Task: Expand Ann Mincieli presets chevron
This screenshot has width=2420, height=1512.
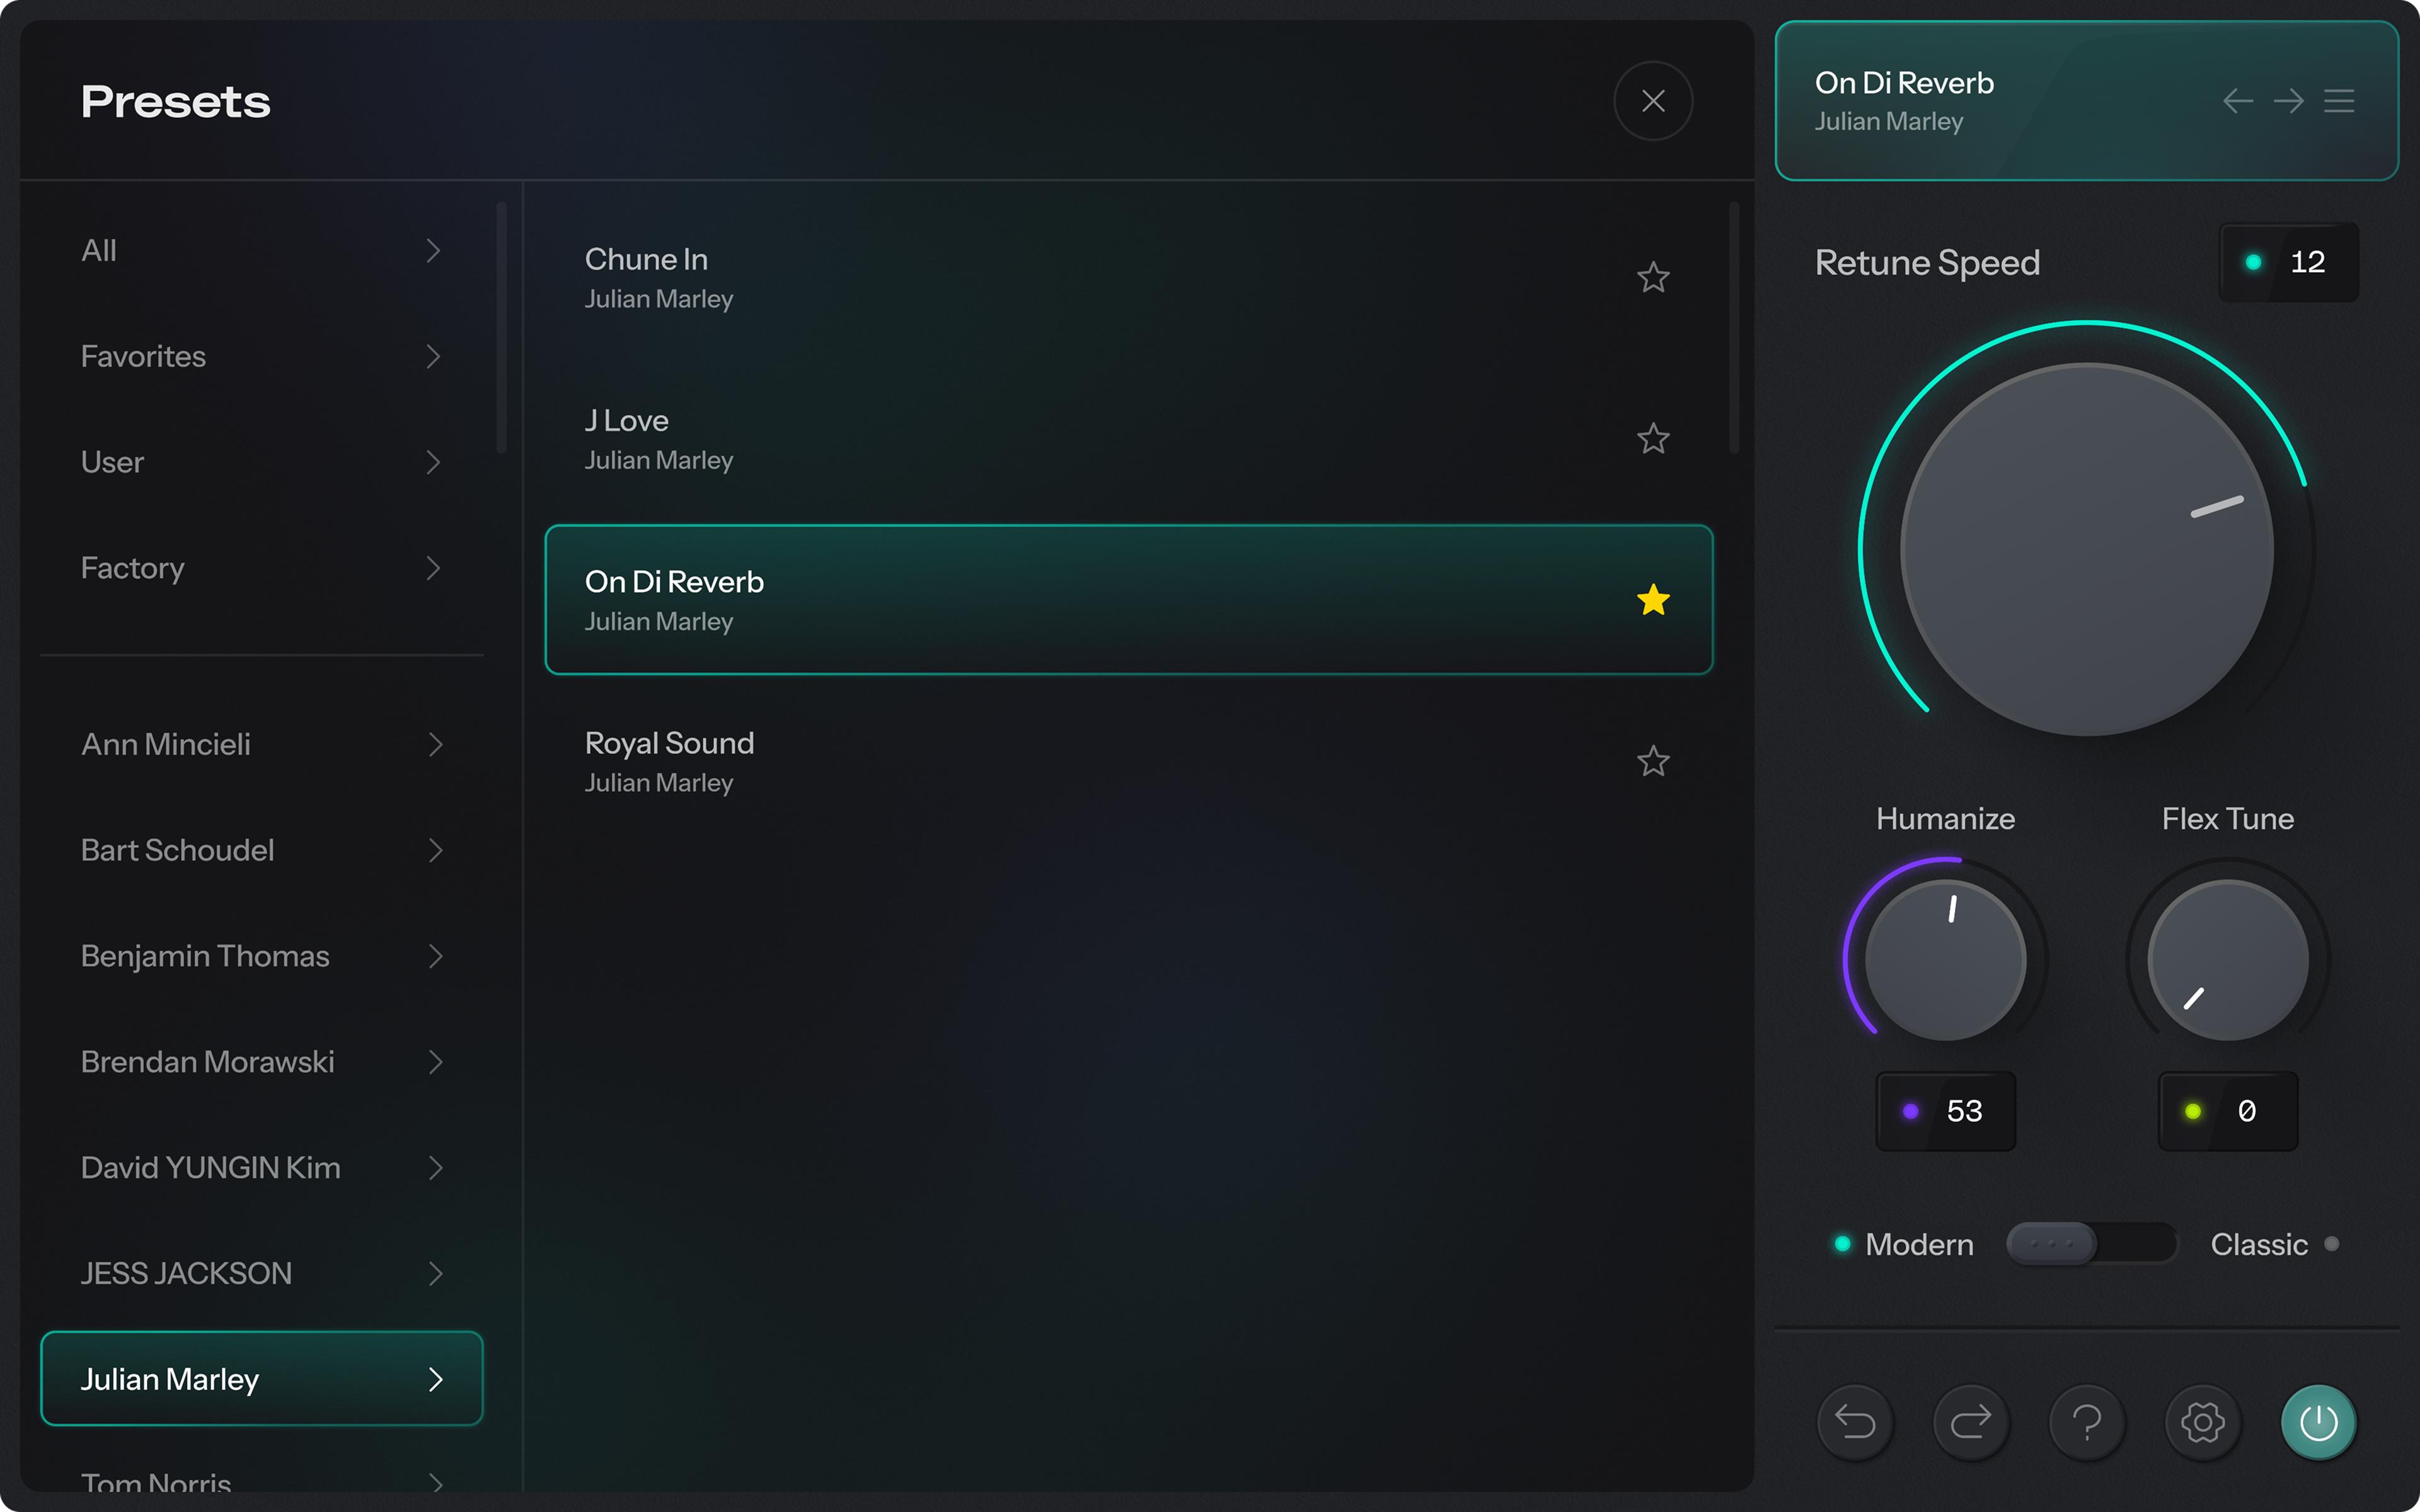Action: (x=435, y=744)
